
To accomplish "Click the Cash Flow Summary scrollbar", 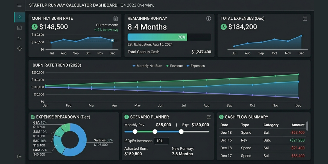I will click(x=307, y=126).
